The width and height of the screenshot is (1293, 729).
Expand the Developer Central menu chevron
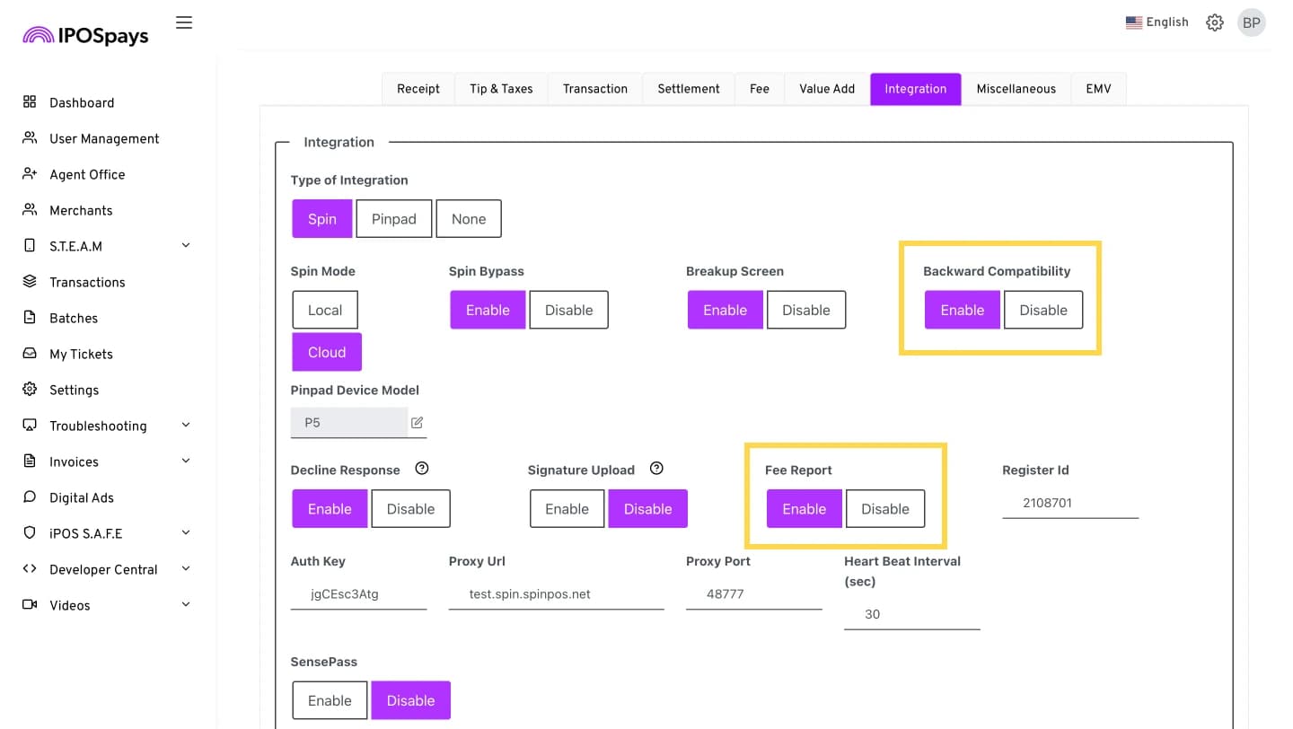(186, 568)
